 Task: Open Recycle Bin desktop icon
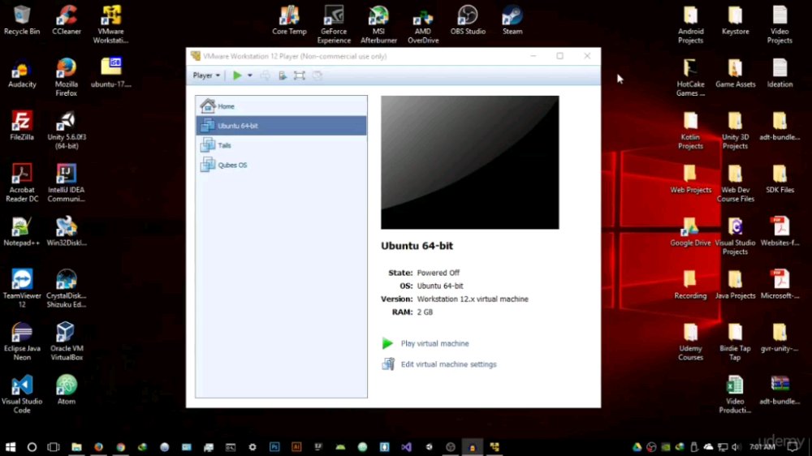tap(22, 21)
